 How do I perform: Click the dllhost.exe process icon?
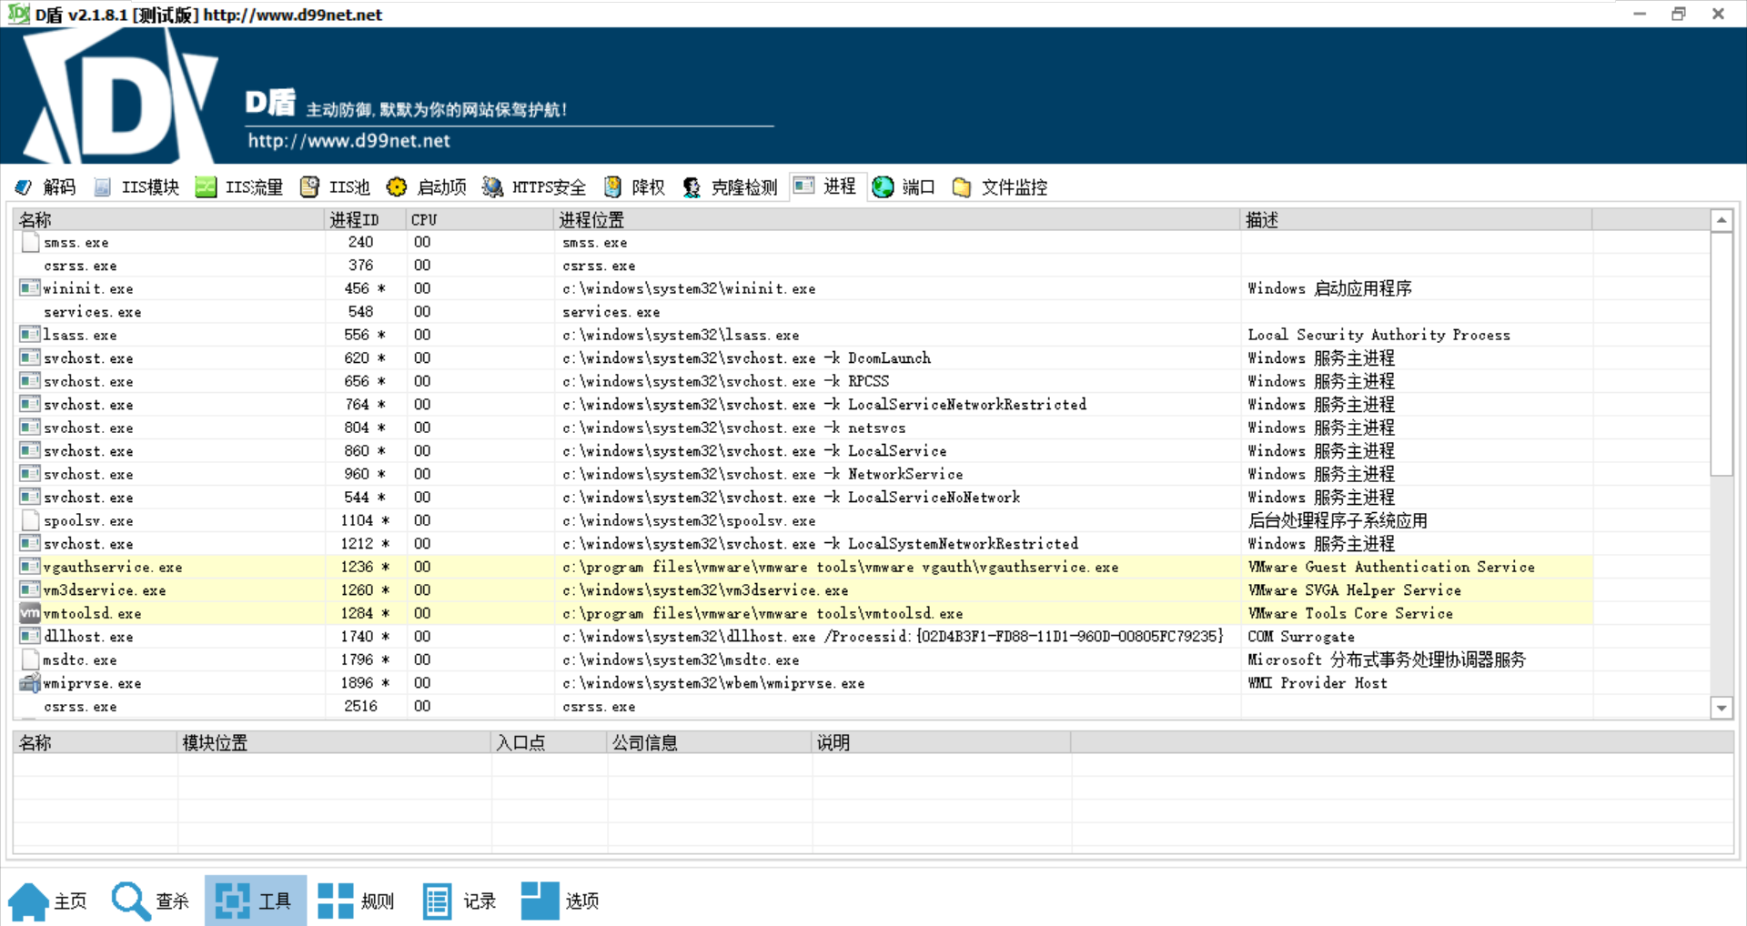point(30,637)
